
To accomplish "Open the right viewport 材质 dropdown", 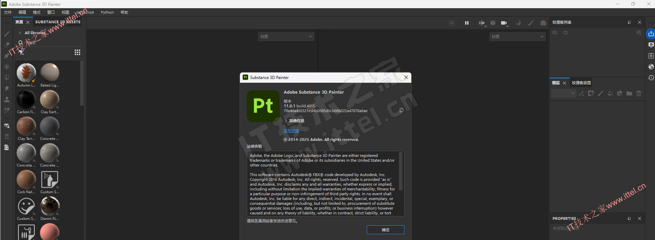I will [x=517, y=37].
